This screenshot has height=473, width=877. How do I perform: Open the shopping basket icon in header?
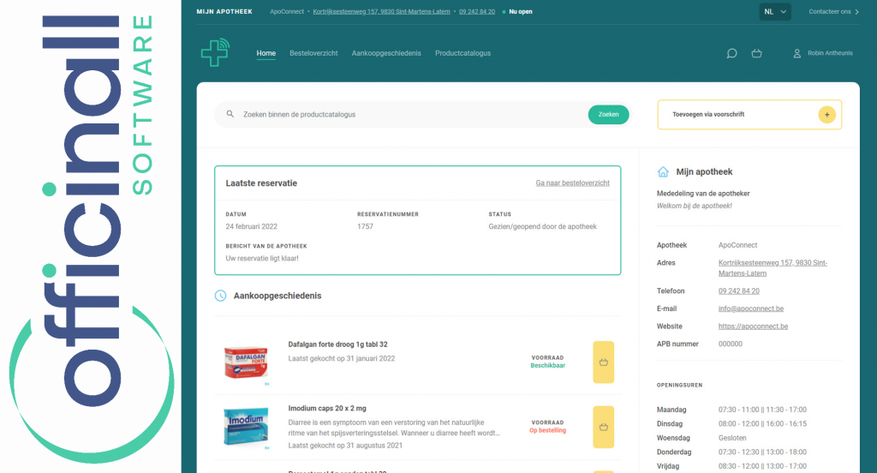757,53
